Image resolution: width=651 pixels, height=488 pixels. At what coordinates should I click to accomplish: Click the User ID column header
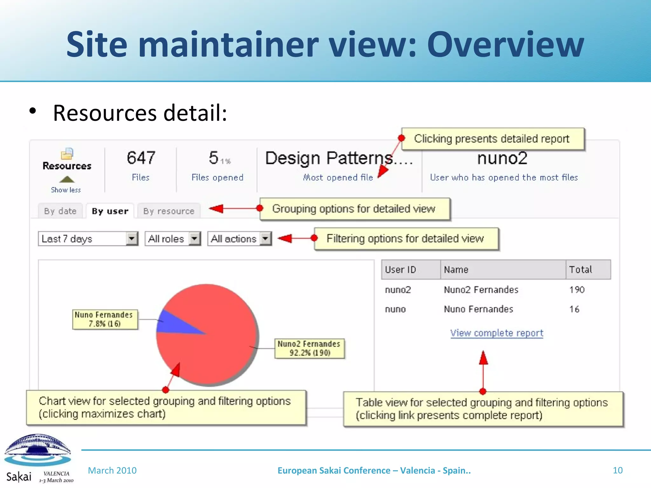click(411, 270)
